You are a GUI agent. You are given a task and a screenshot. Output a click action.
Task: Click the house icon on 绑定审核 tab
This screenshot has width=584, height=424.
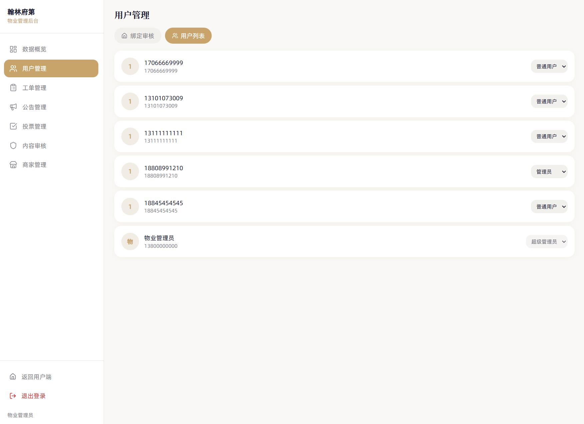pos(124,36)
